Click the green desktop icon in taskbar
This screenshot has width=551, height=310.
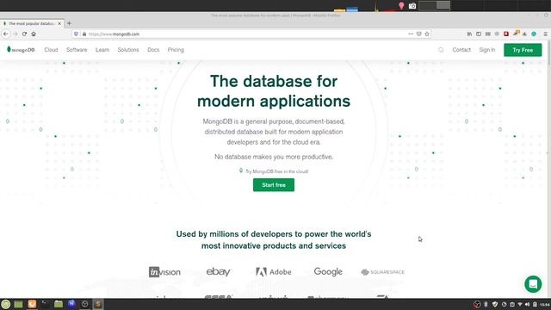click(x=18, y=304)
